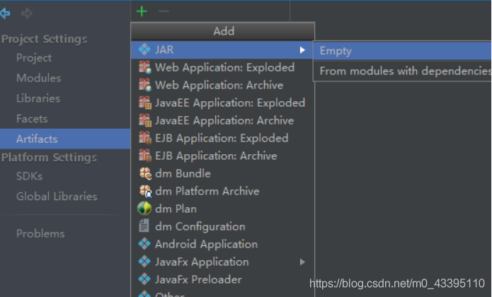Choose From modules with dependencies option
The image size is (492, 297).
pos(403,71)
